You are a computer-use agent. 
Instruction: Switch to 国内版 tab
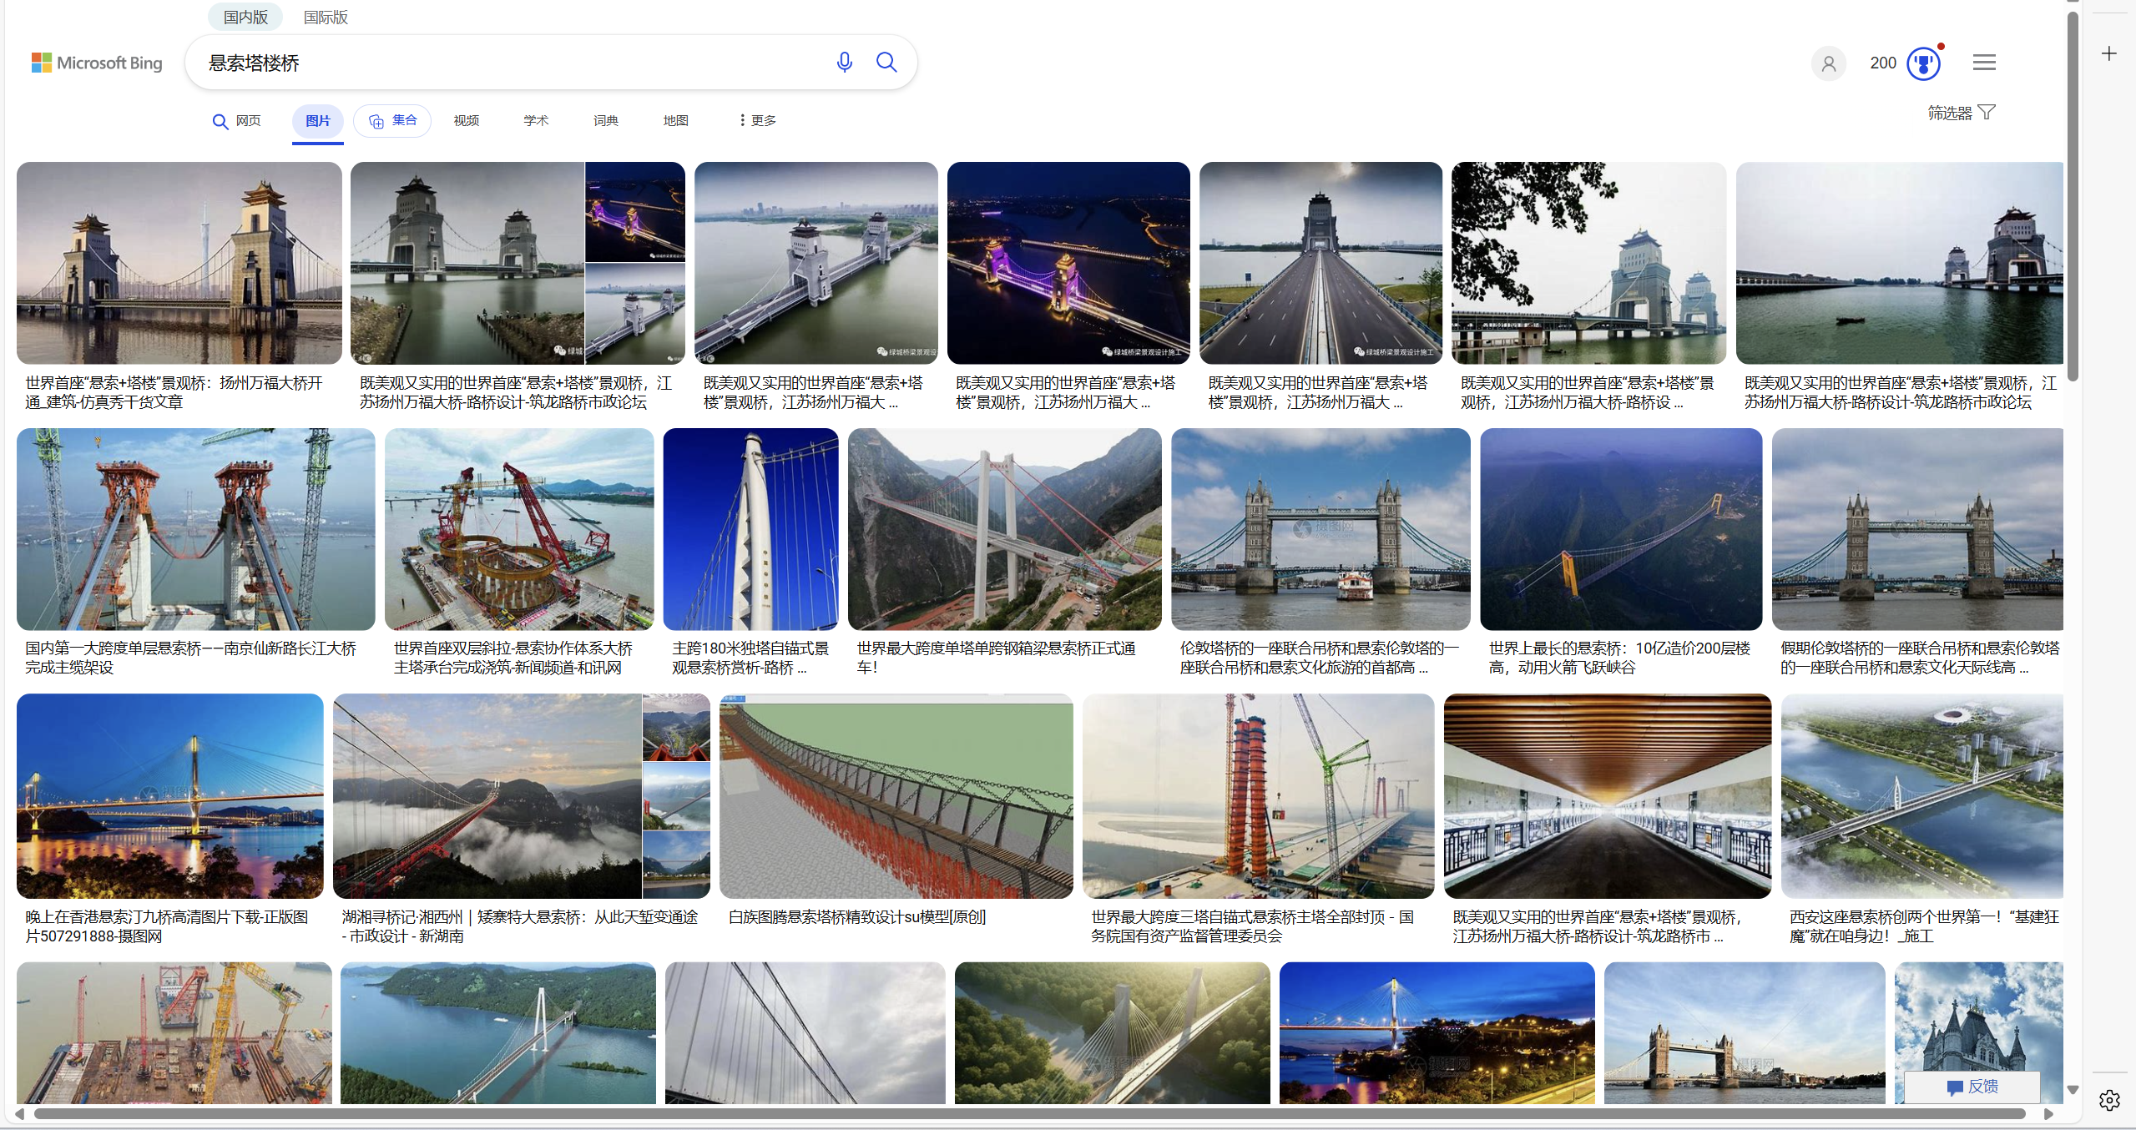(245, 17)
